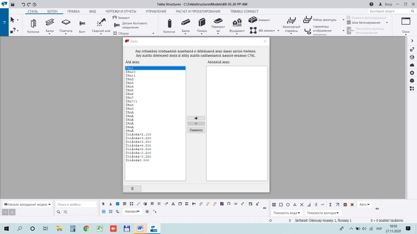The image size is (417, 234).
Task: Open the Window (Окно) ribbon button
Action: [x=406, y=25]
